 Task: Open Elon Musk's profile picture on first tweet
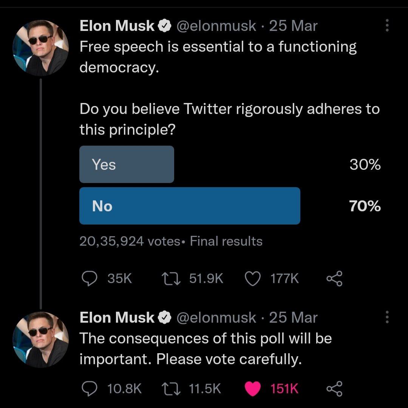tap(41, 48)
